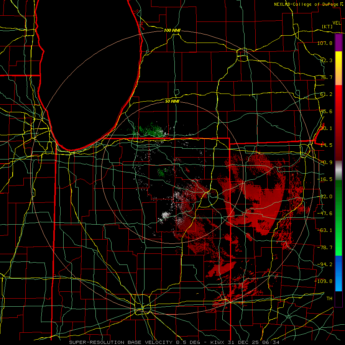Select the -32.0 scale value
This screenshot has height=345, width=345.
325,197
